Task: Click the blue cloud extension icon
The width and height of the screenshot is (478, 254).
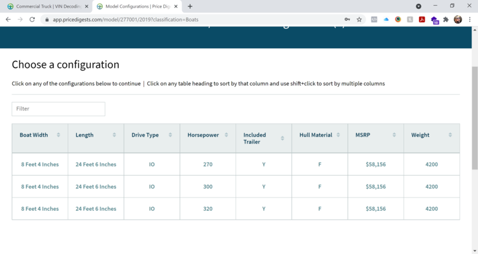Action: pyautogui.click(x=386, y=20)
